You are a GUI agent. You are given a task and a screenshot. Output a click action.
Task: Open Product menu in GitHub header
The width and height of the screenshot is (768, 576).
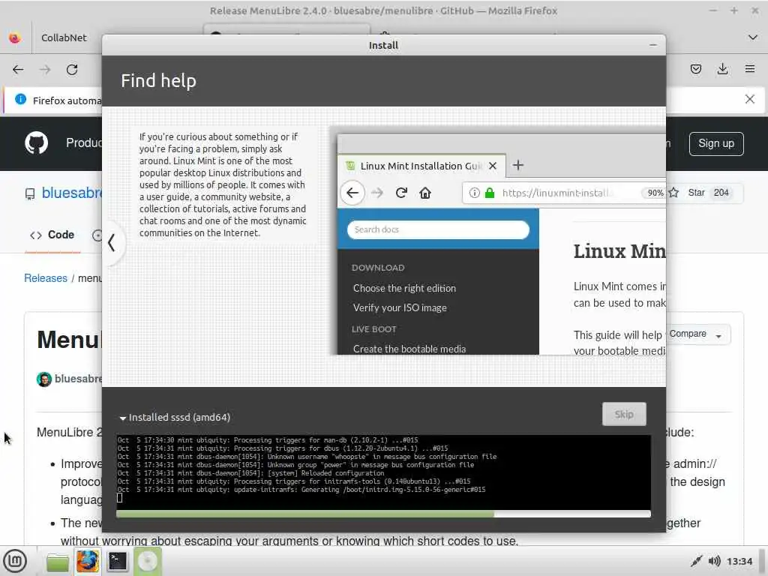pyautogui.click(x=84, y=143)
